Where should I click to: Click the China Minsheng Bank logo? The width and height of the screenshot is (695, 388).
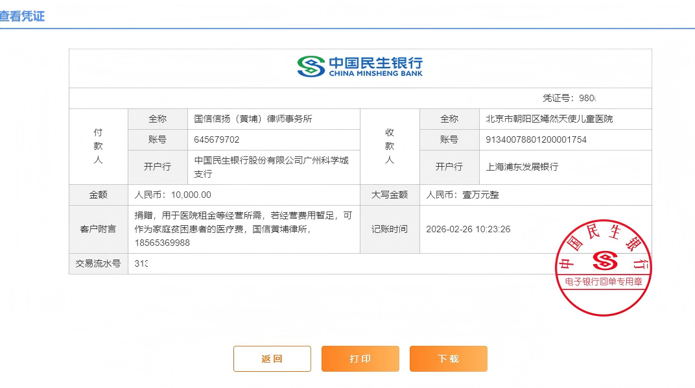tap(360, 67)
